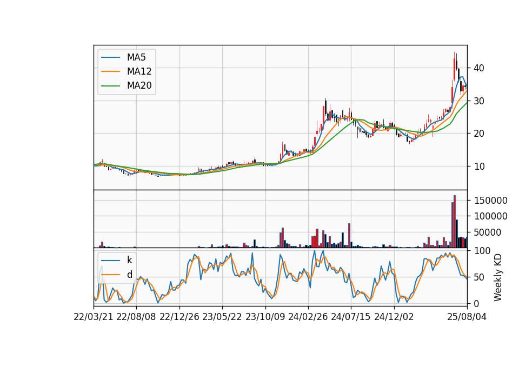519x373 pixels.
Task: Click the KD axis value 50
Action: [x=479, y=277]
